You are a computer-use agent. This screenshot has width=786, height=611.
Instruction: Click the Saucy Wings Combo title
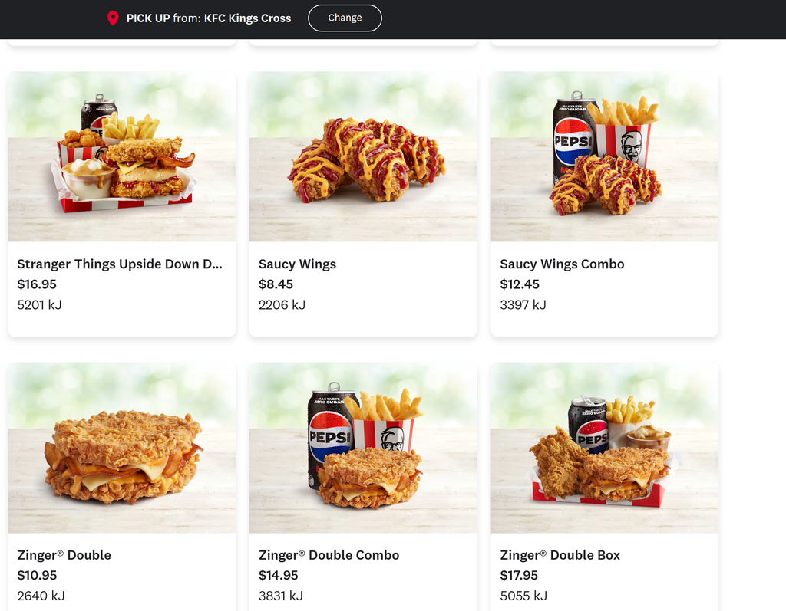[x=562, y=264]
